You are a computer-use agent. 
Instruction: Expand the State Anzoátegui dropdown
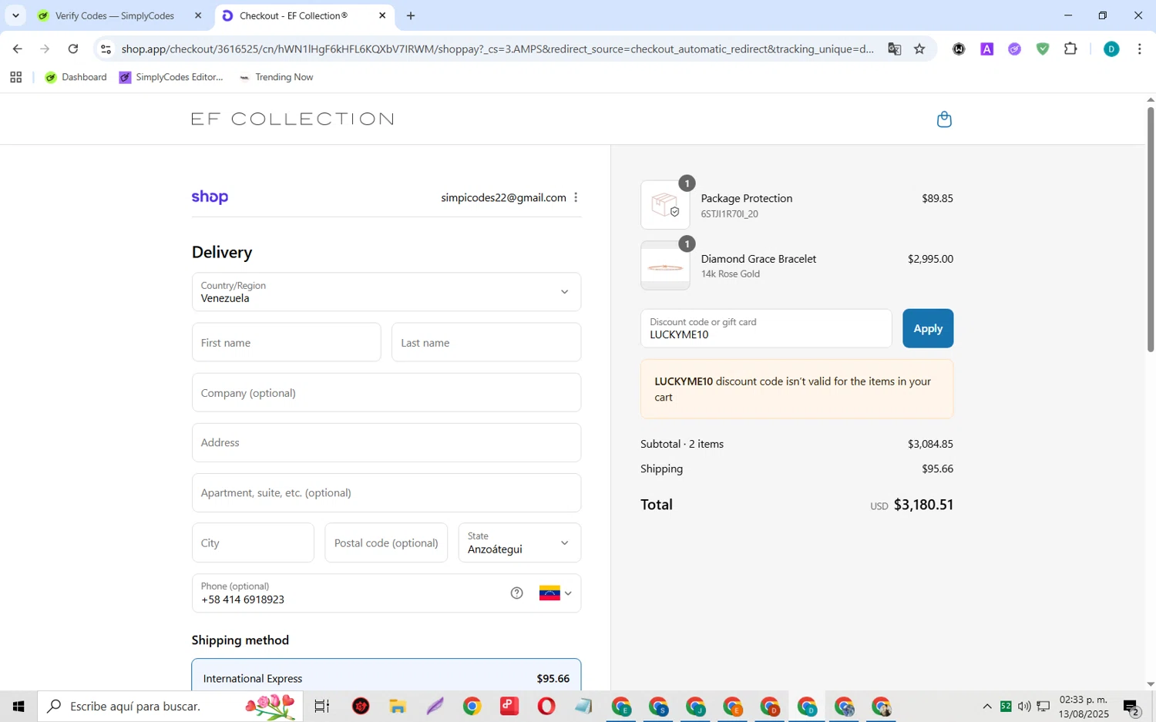click(x=519, y=543)
